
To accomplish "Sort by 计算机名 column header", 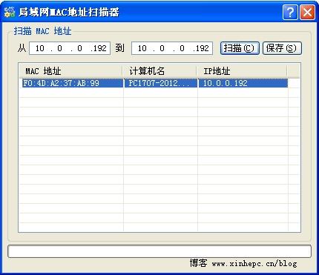I will point(159,71).
